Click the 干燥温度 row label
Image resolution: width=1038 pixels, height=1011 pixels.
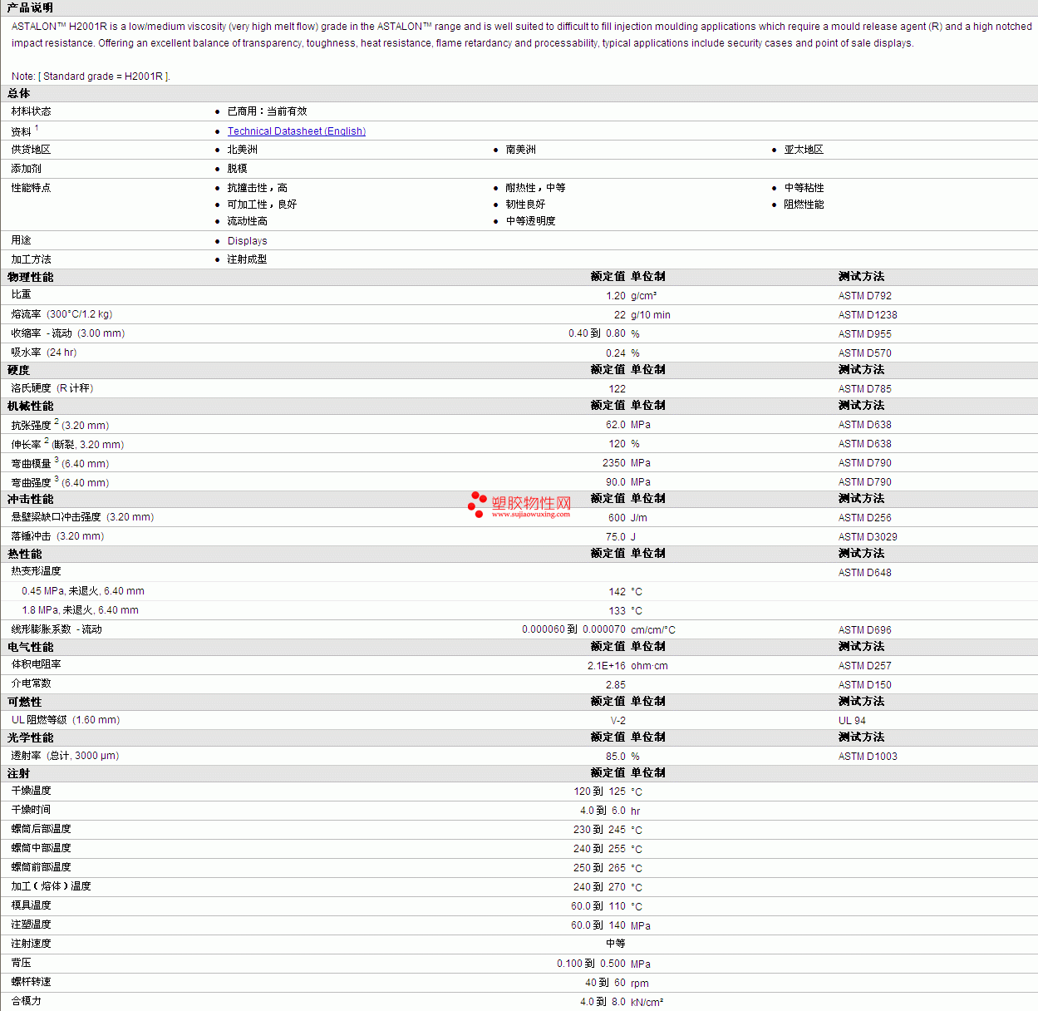pyautogui.click(x=32, y=791)
